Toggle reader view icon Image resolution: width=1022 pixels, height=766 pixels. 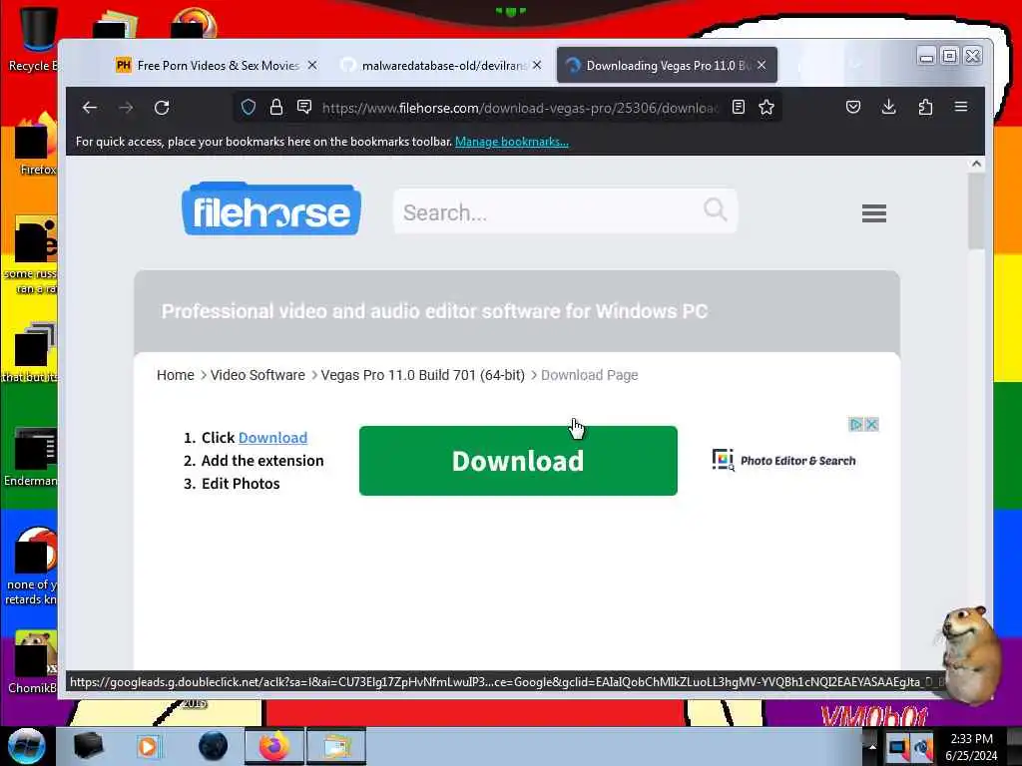(x=738, y=107)
